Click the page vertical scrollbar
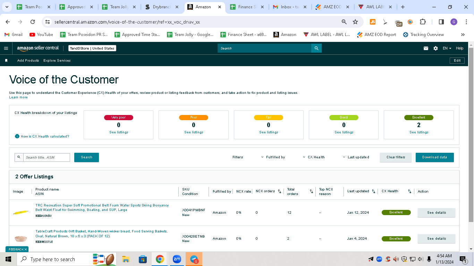474x266 pixels. point(471,135)
